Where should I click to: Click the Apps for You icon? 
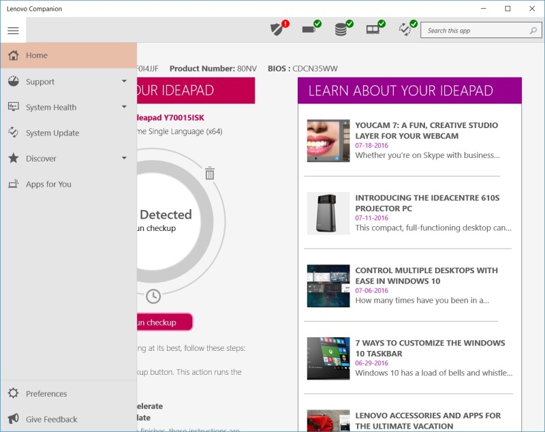tap(14, 183)
